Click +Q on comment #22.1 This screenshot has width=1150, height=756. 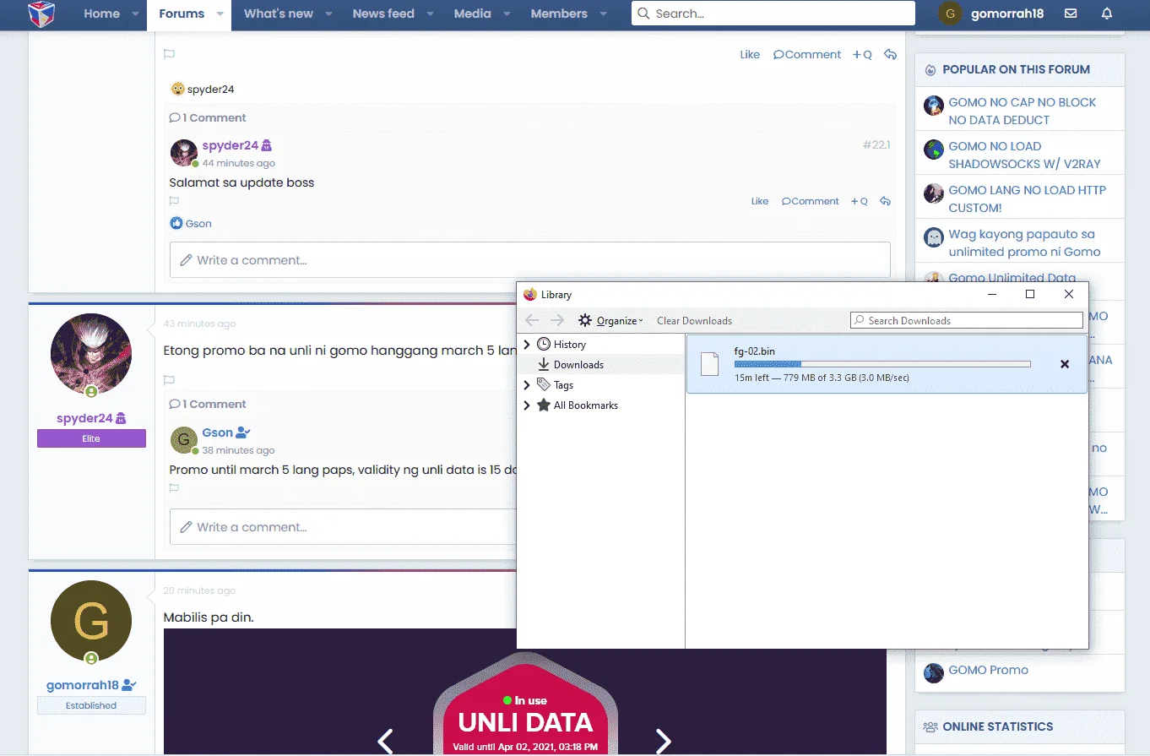click(860, 201)
